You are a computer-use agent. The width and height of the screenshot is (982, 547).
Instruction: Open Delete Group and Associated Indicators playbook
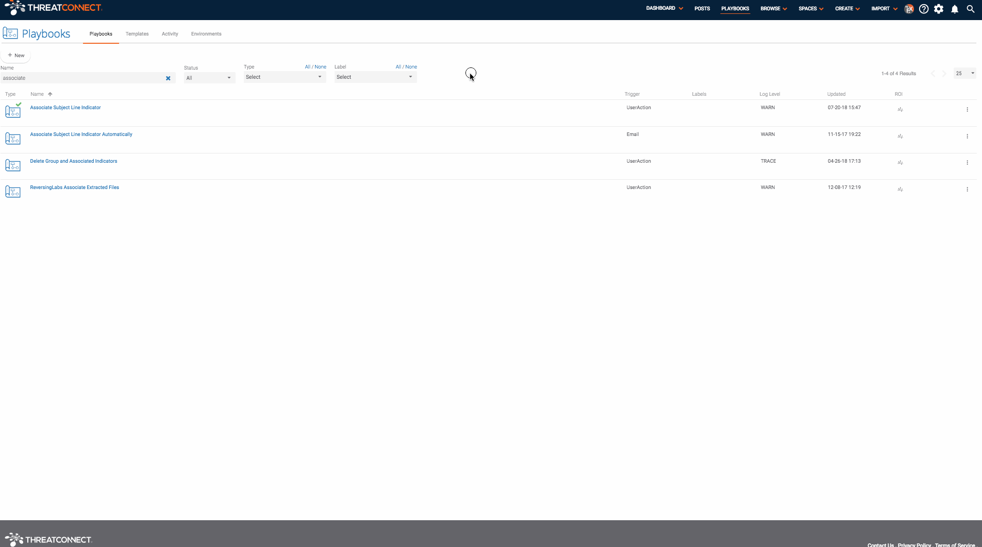point(74,161)
